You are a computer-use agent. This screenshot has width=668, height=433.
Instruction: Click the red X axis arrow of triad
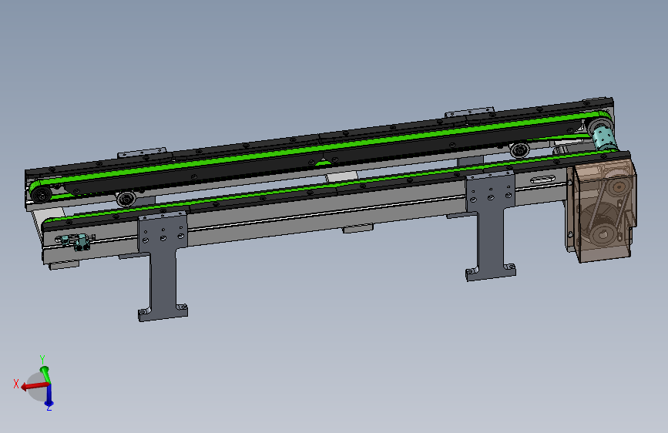(35, 386)
